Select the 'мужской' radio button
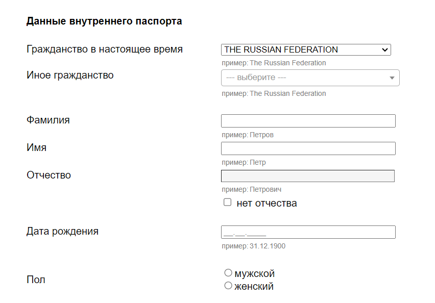 tap(228, 273)
